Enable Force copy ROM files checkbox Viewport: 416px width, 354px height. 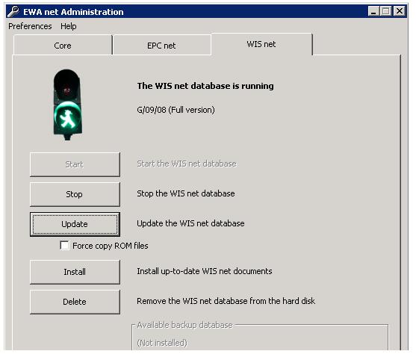[64, 246]
